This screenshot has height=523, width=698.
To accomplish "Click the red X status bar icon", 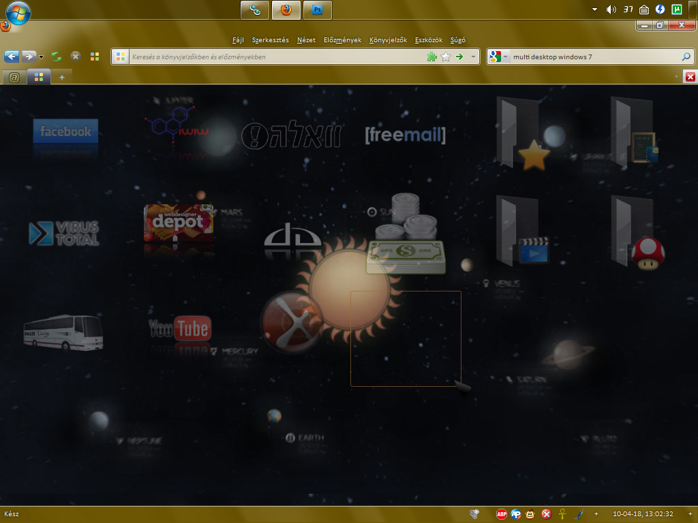I will tap(546, 514).
